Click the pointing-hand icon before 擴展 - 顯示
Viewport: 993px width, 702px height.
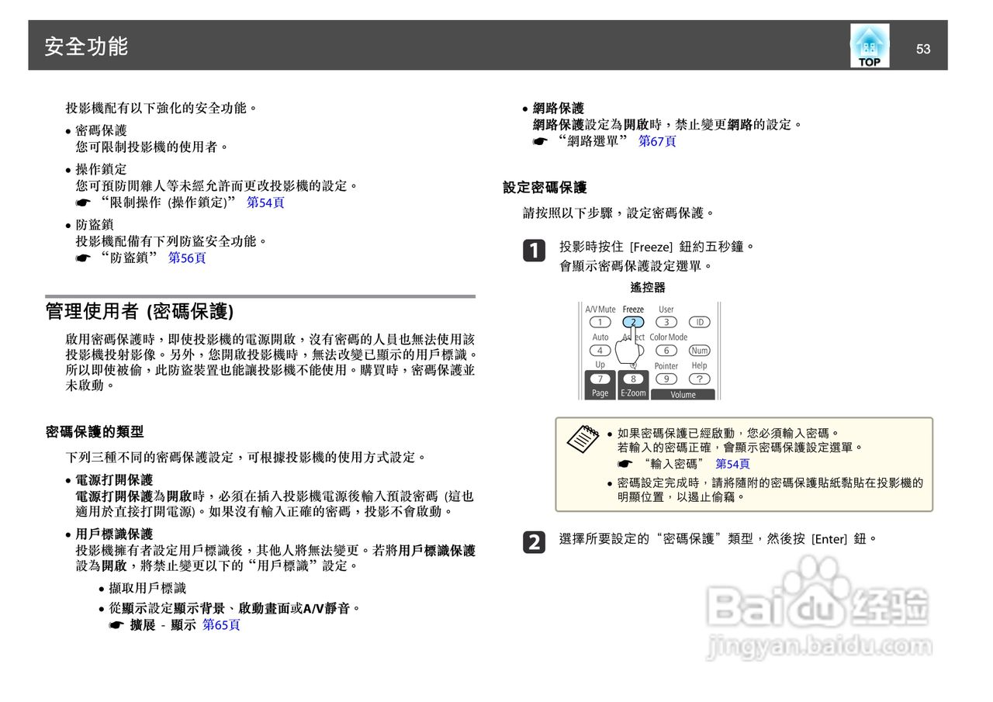116,624
